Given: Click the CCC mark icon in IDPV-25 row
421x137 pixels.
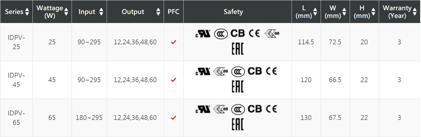Looking at the screenshot, I should (221, 34).
